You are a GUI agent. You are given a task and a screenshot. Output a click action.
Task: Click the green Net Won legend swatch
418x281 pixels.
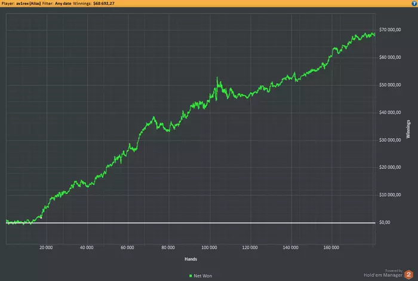point(190,276)
